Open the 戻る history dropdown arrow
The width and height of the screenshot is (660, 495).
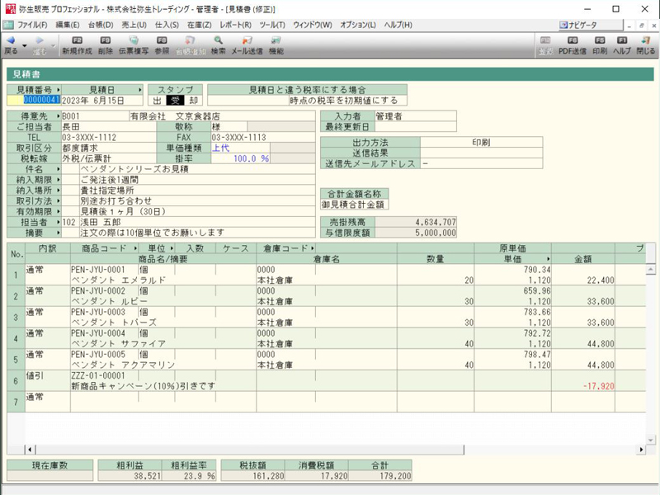pyautogui.click(x=25, y=45)
